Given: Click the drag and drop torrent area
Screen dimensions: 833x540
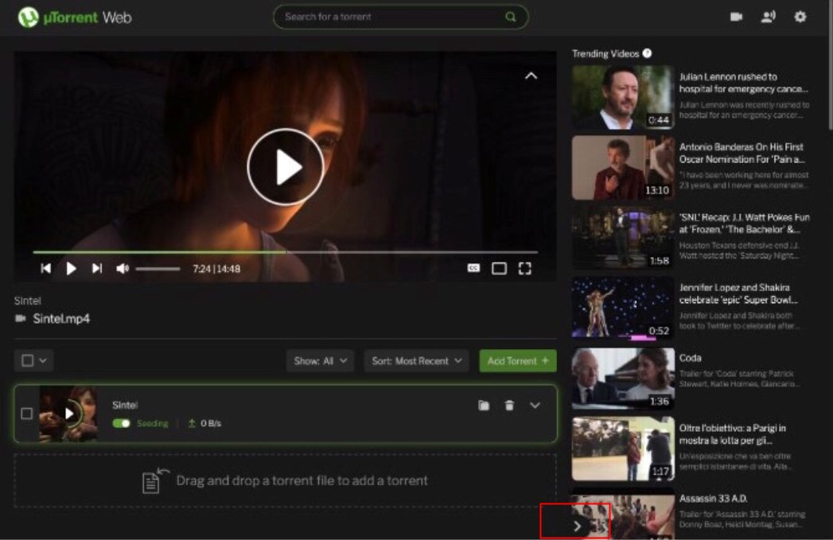Looking at the screenshot, I should (x=286, y=481).
